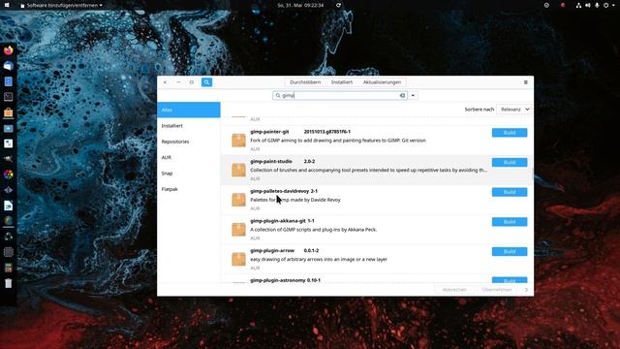This screenshot has width=620, height=349.
Task: Select Repositories in the sidebar
Action: (x=189, y=142)
